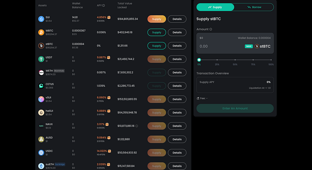This screenshot has width=312, height=170.
Task: Click the NAVX token icon
Action: click(41, 126)
